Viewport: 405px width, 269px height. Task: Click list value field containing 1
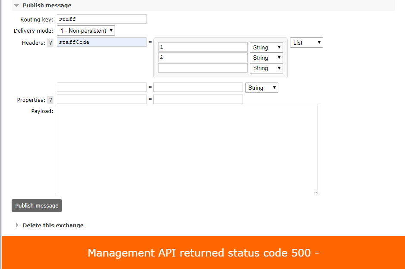203,47
